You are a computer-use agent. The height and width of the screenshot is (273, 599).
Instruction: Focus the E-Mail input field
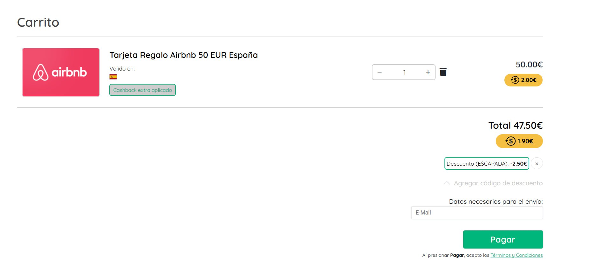pyautogui.click(x=477, y=213)
